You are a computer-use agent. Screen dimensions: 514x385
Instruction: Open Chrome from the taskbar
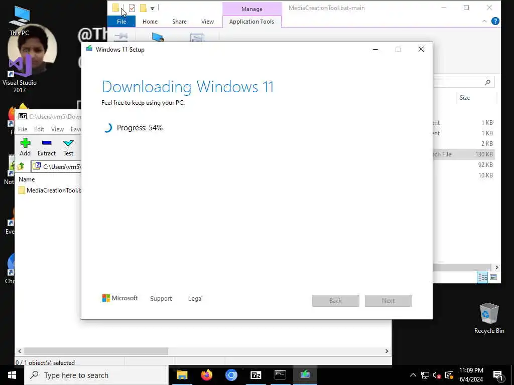231,375
